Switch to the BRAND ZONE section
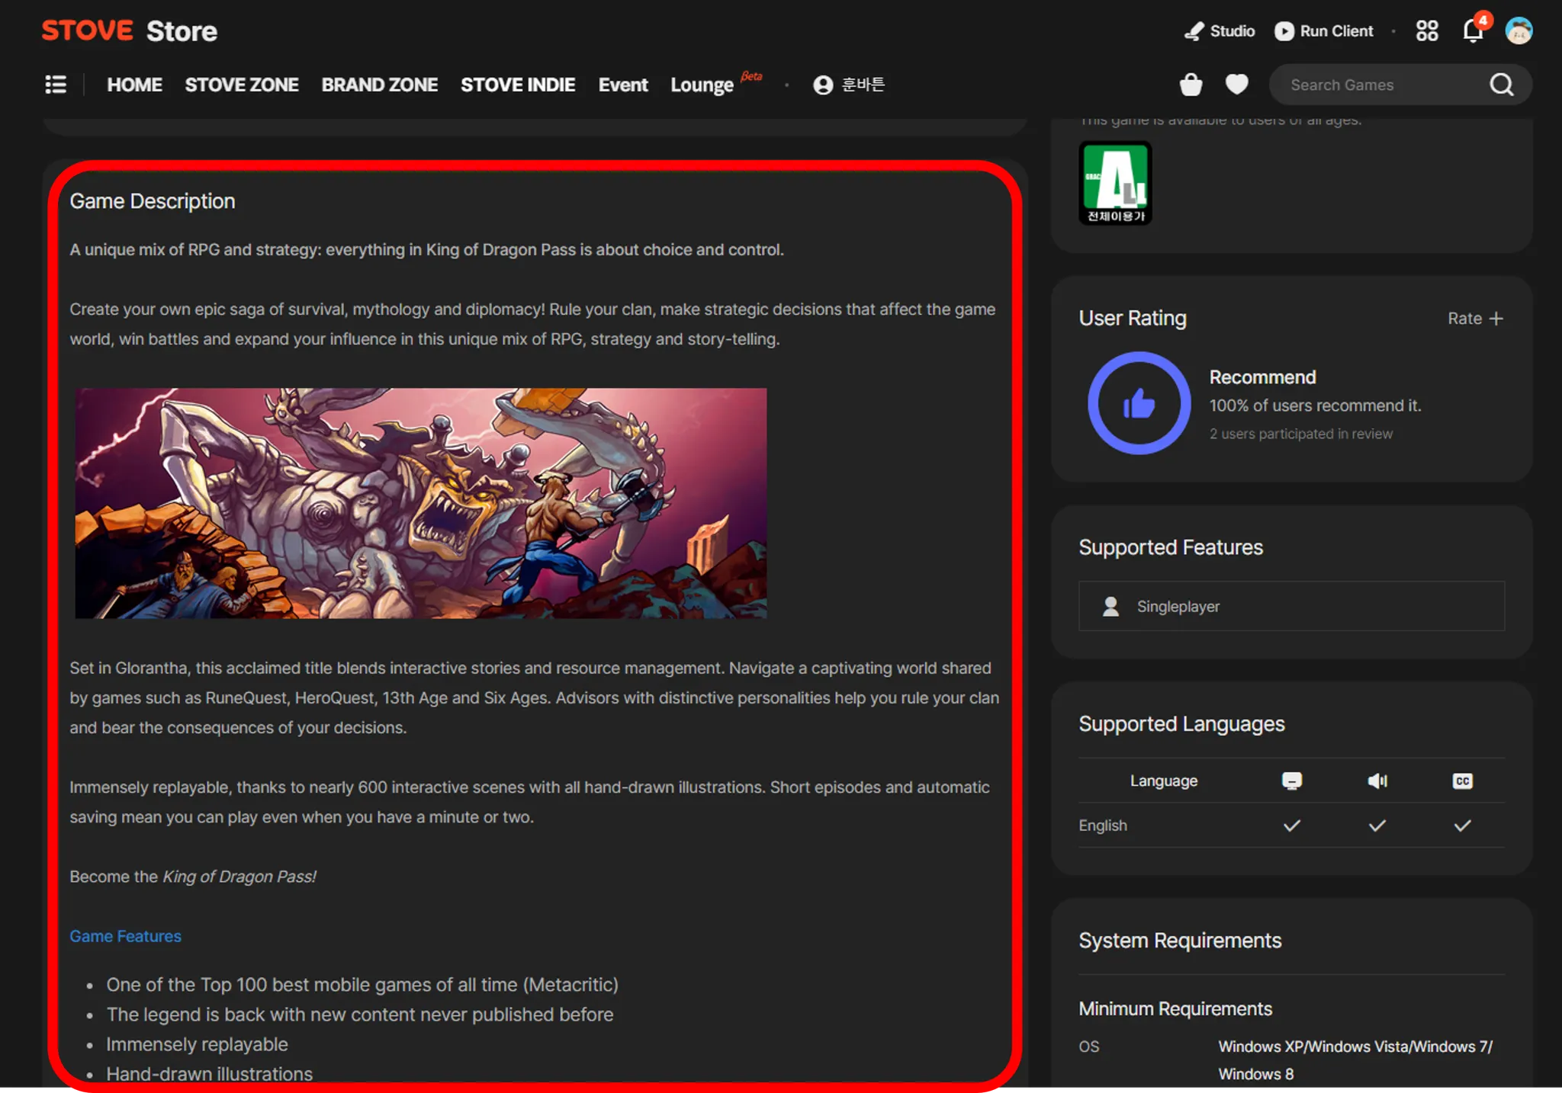The image size is (1562, 1093). pyautogui.click(x=379, y=85)
